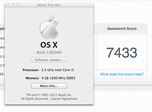Click the Memory label
Viewport: 152px width, 112px height.
32,78
